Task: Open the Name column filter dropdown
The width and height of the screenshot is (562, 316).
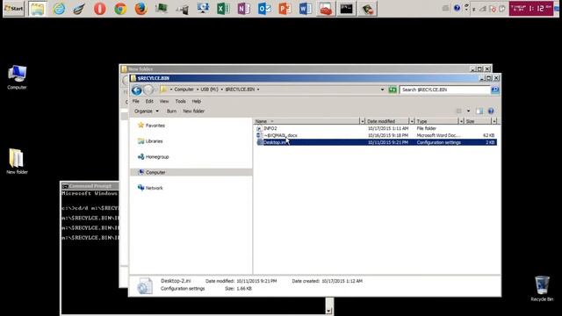Action: (x=363, y=121)
